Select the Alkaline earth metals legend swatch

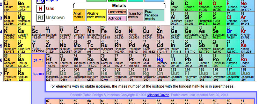96,15
